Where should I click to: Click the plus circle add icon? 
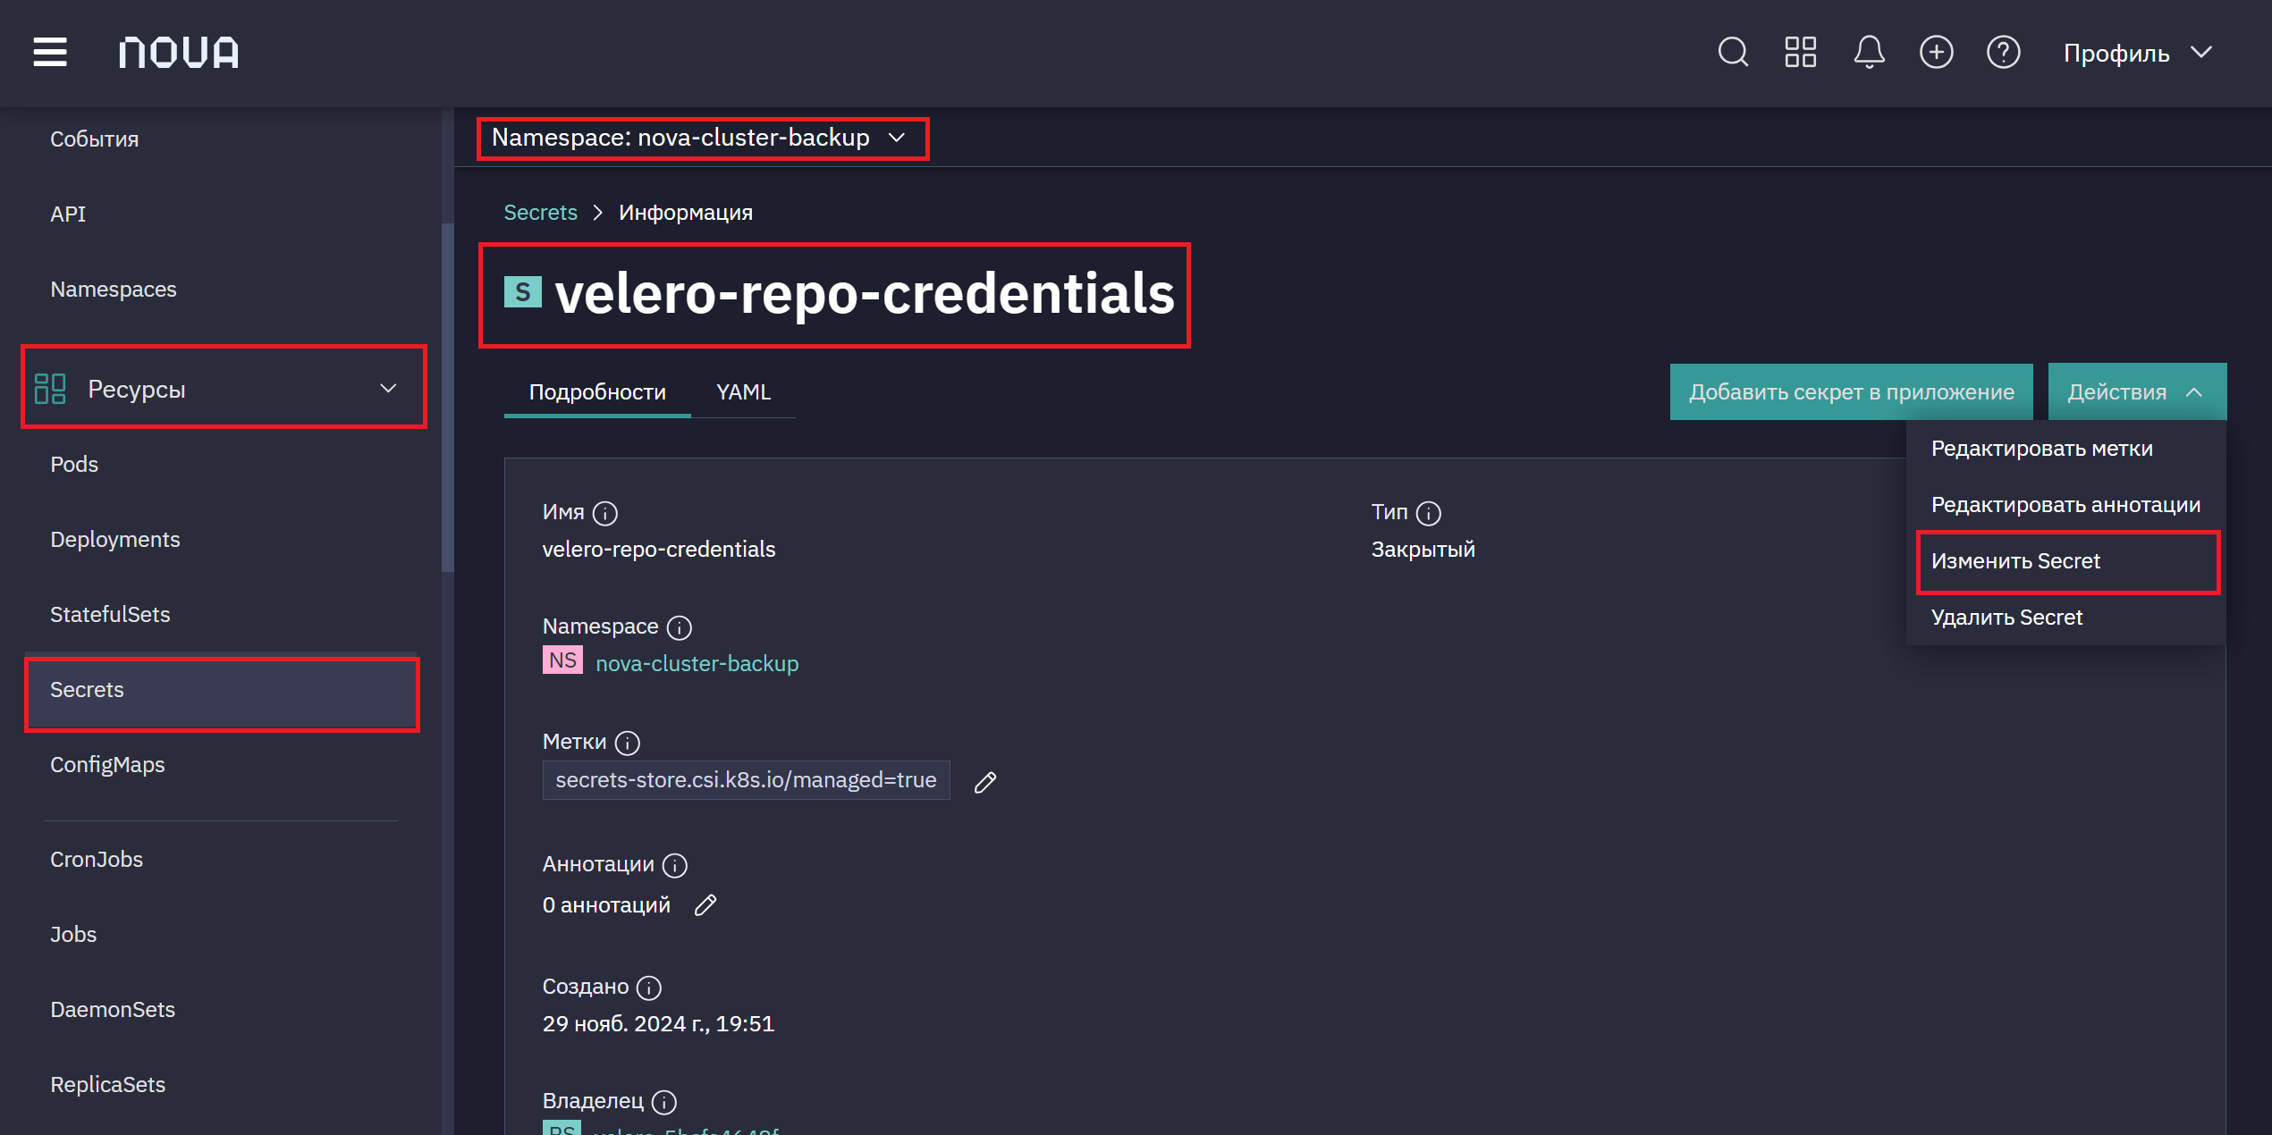pyautogui.click(x=1937, y=52)
